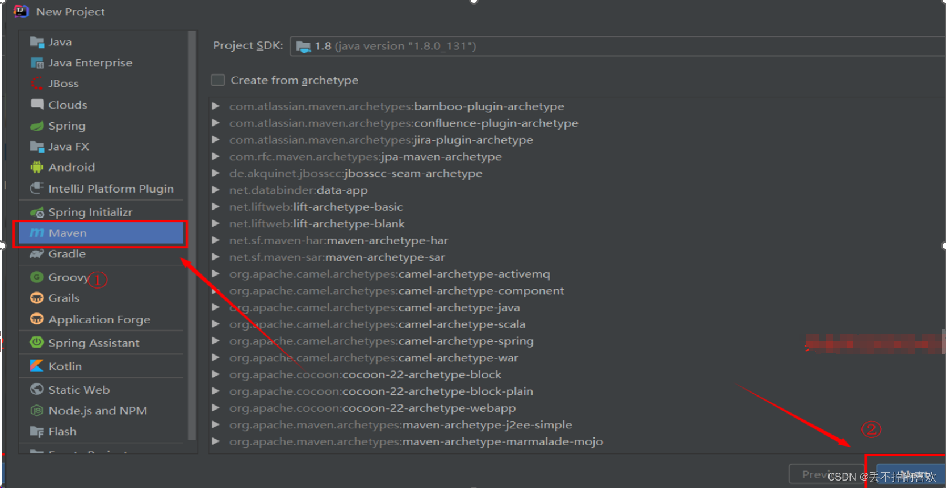Click the Static Web globe icon

37,390
